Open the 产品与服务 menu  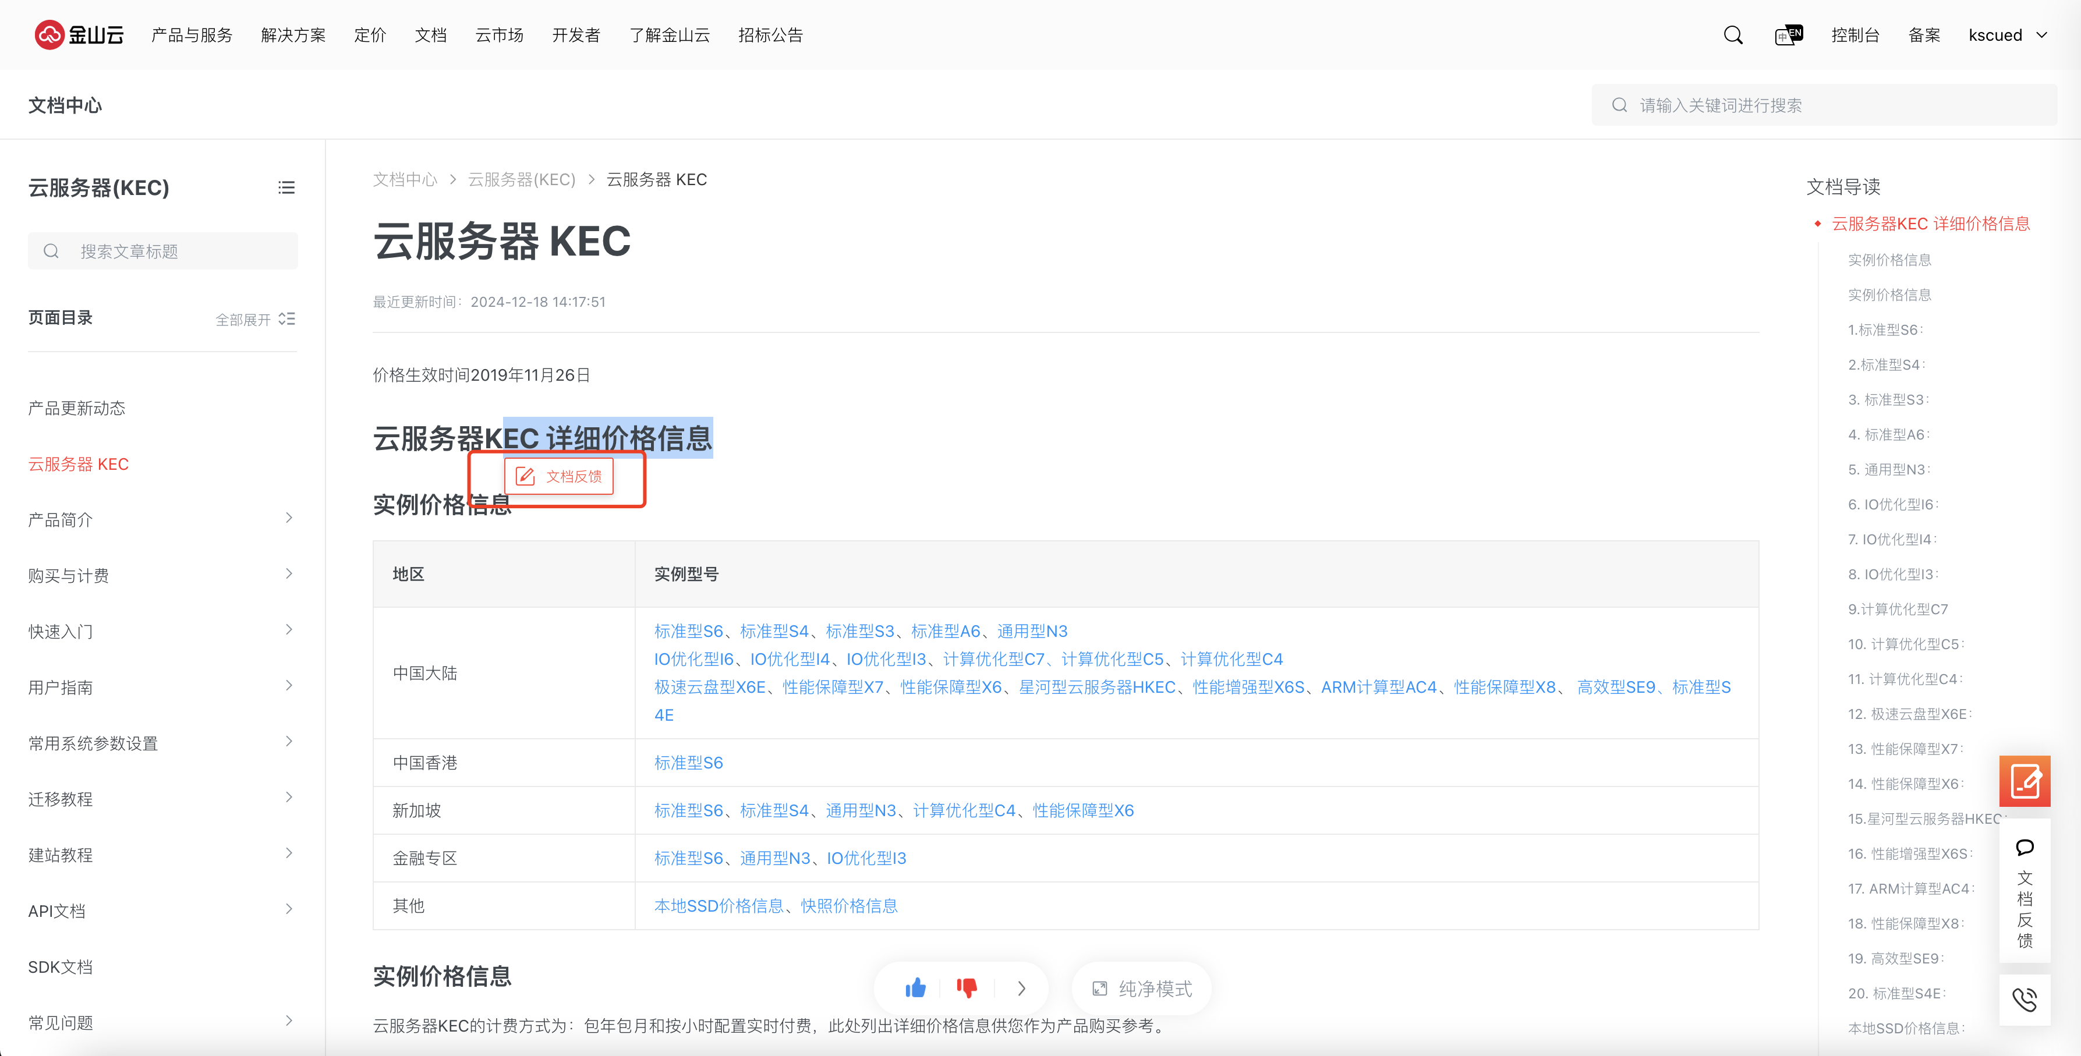[192, 35]
